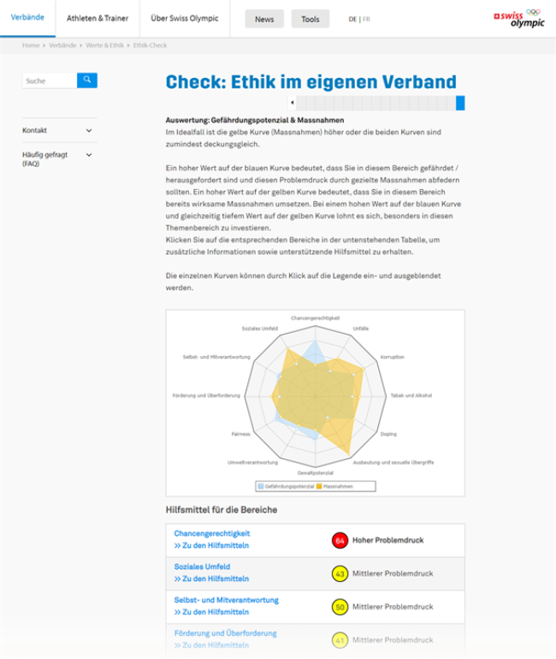
Task: Click Ausbeutung und sexuelle Übergriffe label
Action: pos(393,462)
